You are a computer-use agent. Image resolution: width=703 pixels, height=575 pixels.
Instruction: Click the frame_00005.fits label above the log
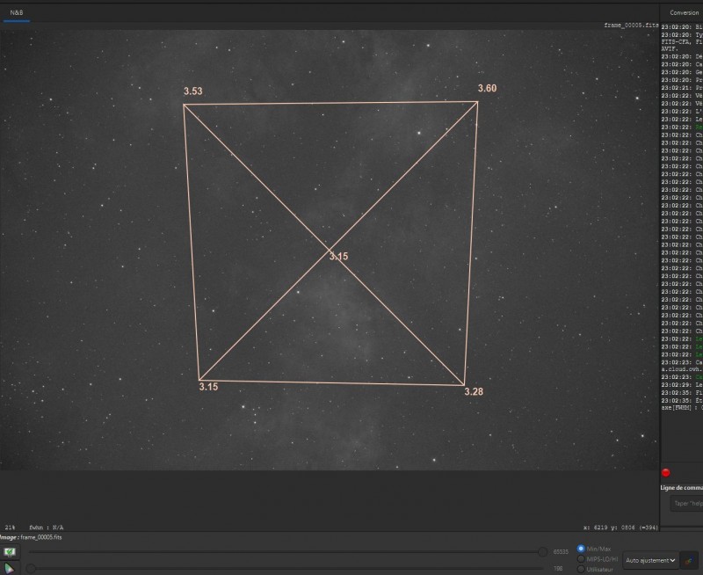tap(631, 25)
